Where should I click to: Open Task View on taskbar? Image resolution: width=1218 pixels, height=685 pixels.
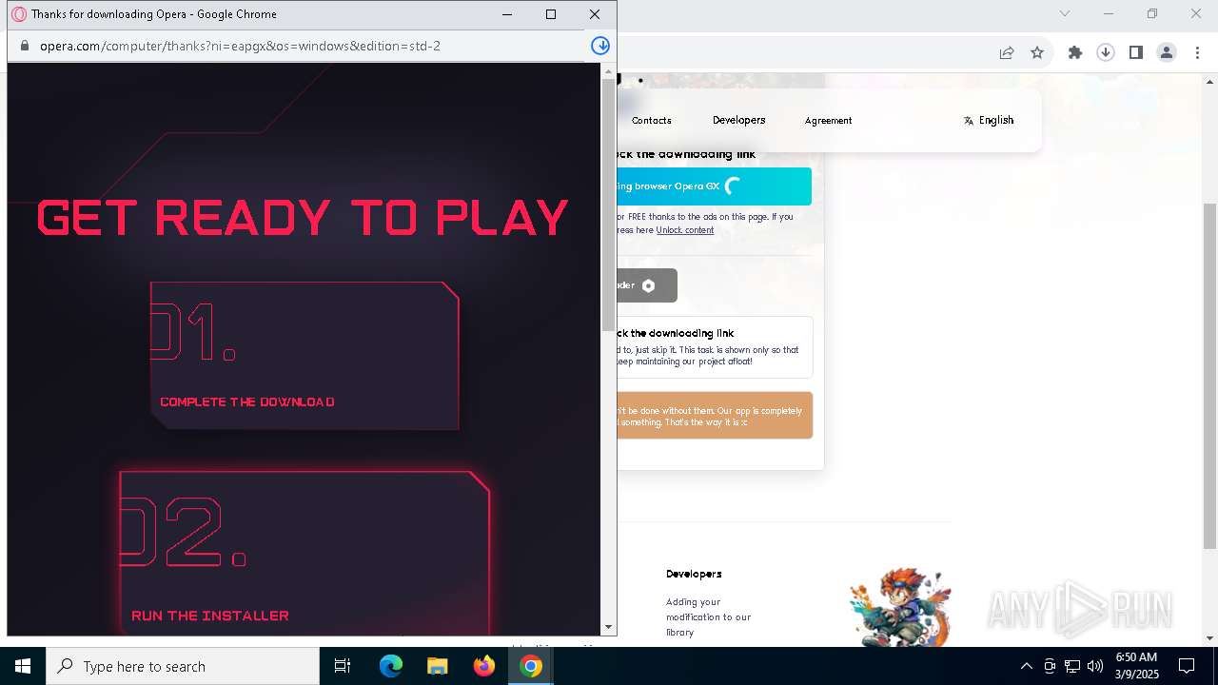tap(343, 666)
